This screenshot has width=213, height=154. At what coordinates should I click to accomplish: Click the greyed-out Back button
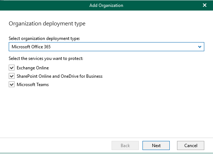tap(125, 145)
